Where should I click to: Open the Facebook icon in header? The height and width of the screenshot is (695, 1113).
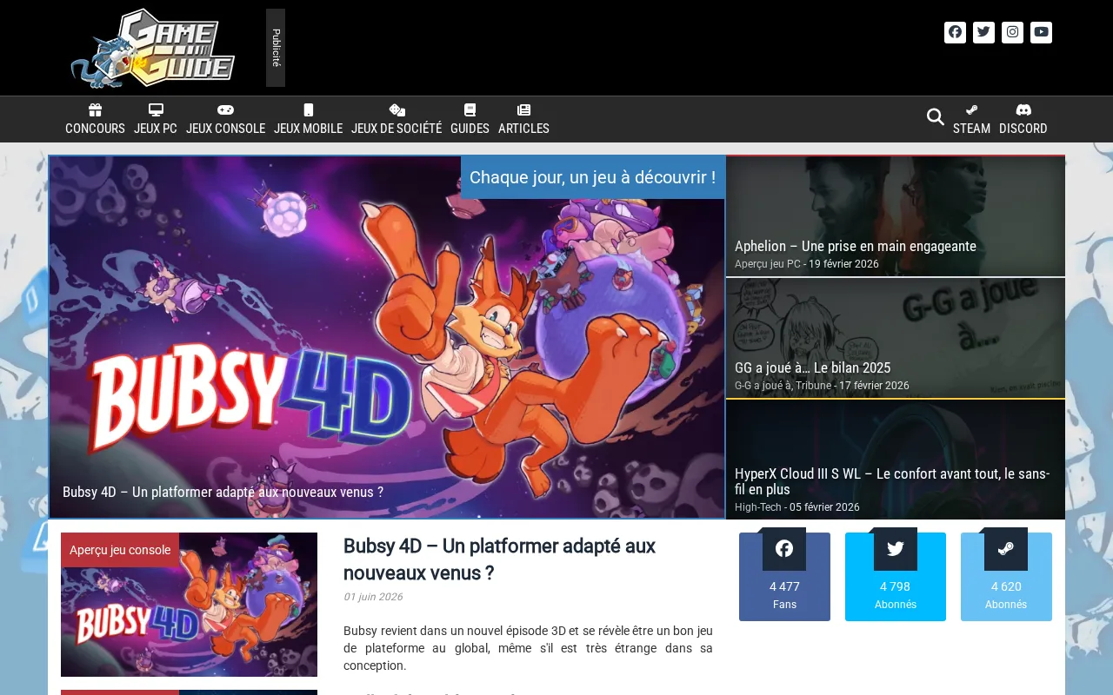tap(955, 32)
